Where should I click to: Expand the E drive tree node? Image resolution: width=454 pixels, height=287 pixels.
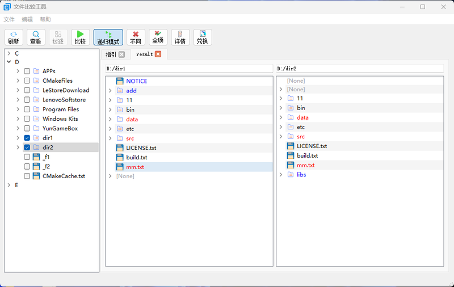point(9,185)
